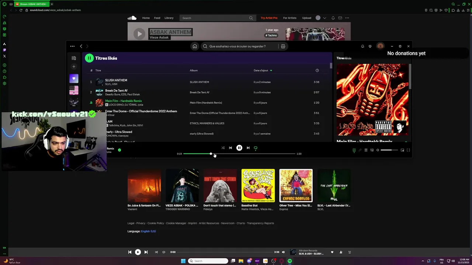The width and height of the screenshot is (472, 265).
Task: Go back using Spotify's back arrow
Action: (81, 46)
